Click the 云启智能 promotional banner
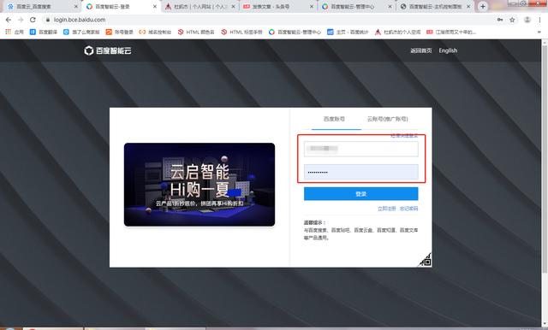 (x=200, y=185)
